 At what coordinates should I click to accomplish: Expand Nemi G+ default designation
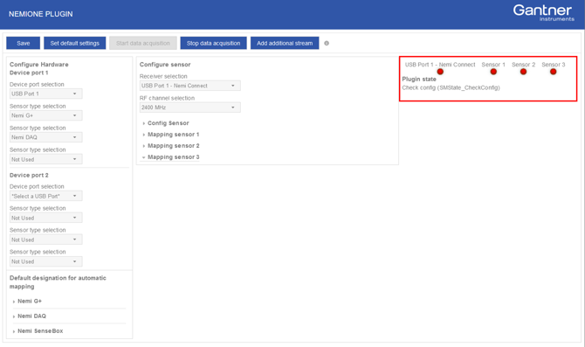coord(27,301)
